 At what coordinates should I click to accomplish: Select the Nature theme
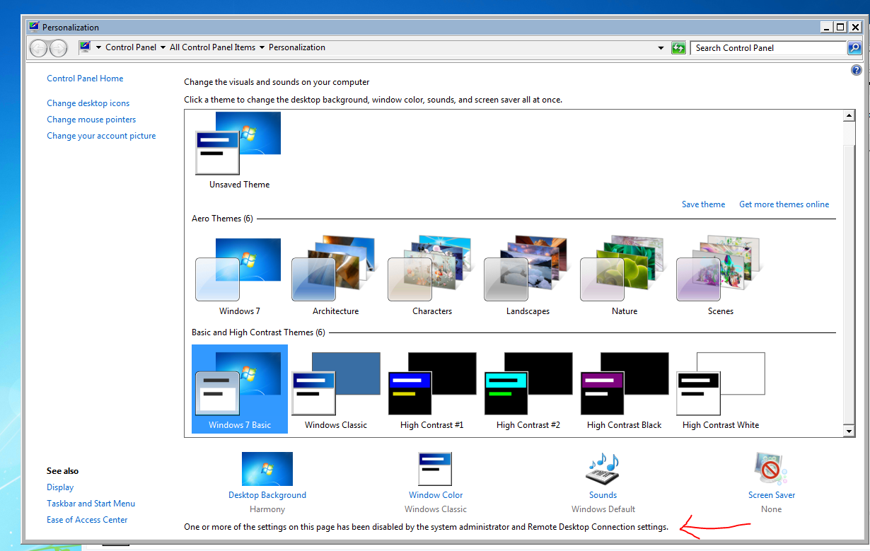tap(624, 277)
